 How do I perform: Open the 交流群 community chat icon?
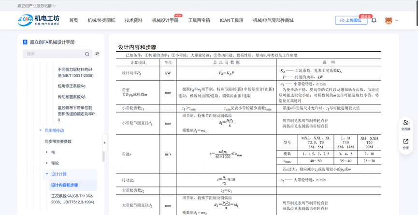[405, 125]
